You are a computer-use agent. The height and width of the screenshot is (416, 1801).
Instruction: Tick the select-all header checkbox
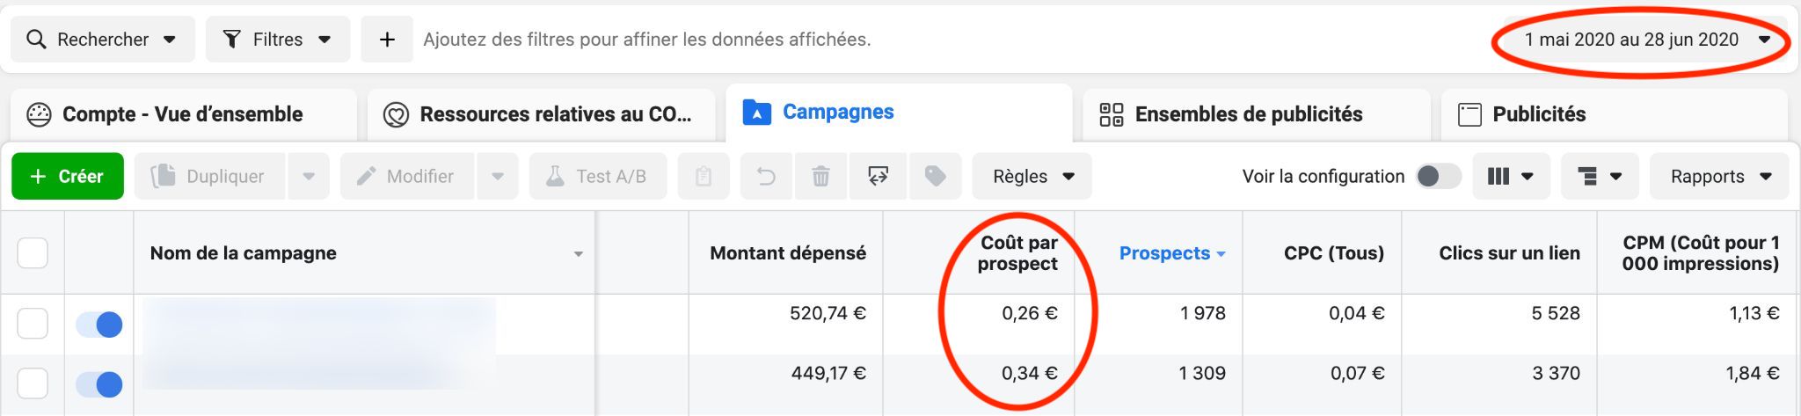(x=33, y=253)
